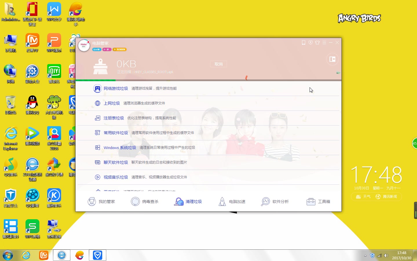417x261 pixels.
Task: Click the dark performance meter at the right screen edge
Action: click(x=416, y=210)
